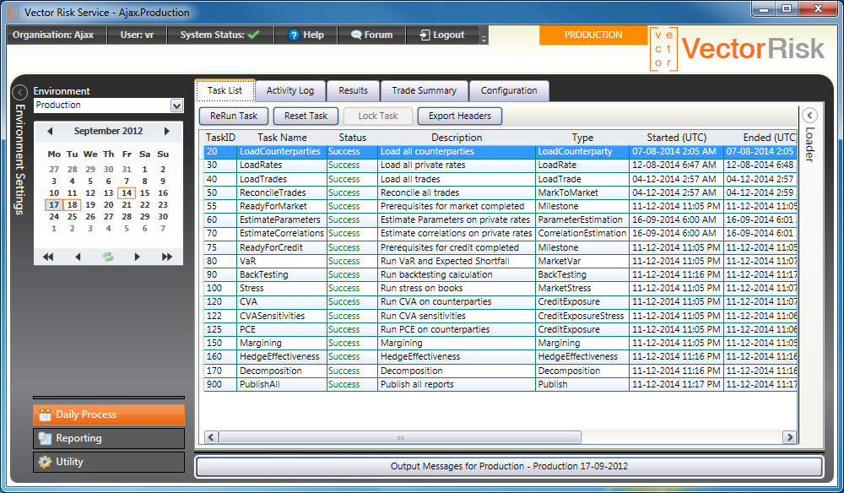The image size is (844, 493).
Task: Open the Trade Summary tab
Action: (x=425, y=90)
